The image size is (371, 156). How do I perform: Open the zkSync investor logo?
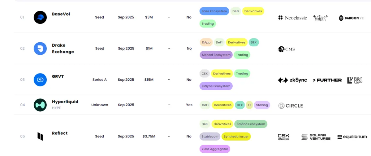[292, 80]
